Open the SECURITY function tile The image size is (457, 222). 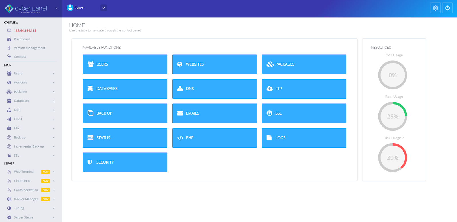125,162
